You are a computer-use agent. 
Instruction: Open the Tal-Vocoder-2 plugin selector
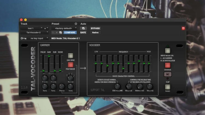(34, 32)
